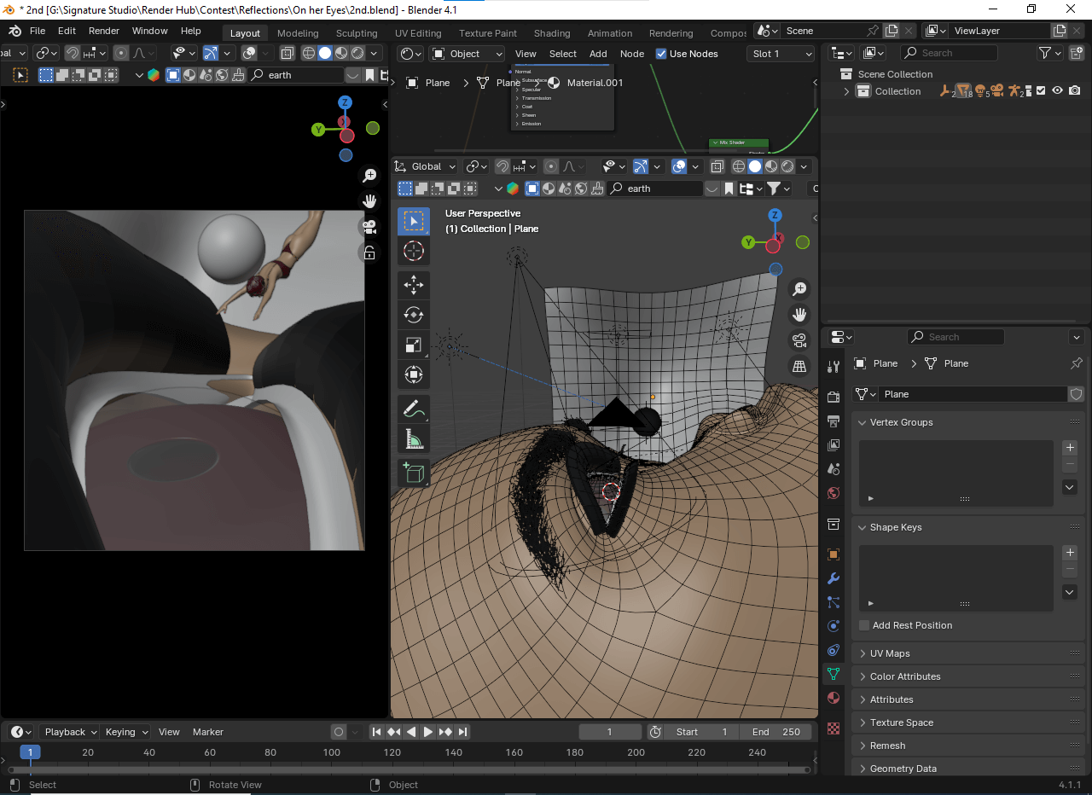Toggle Collection exclude checkbox in outliner
The image size is (1092, 795).
click(1041, 91)
